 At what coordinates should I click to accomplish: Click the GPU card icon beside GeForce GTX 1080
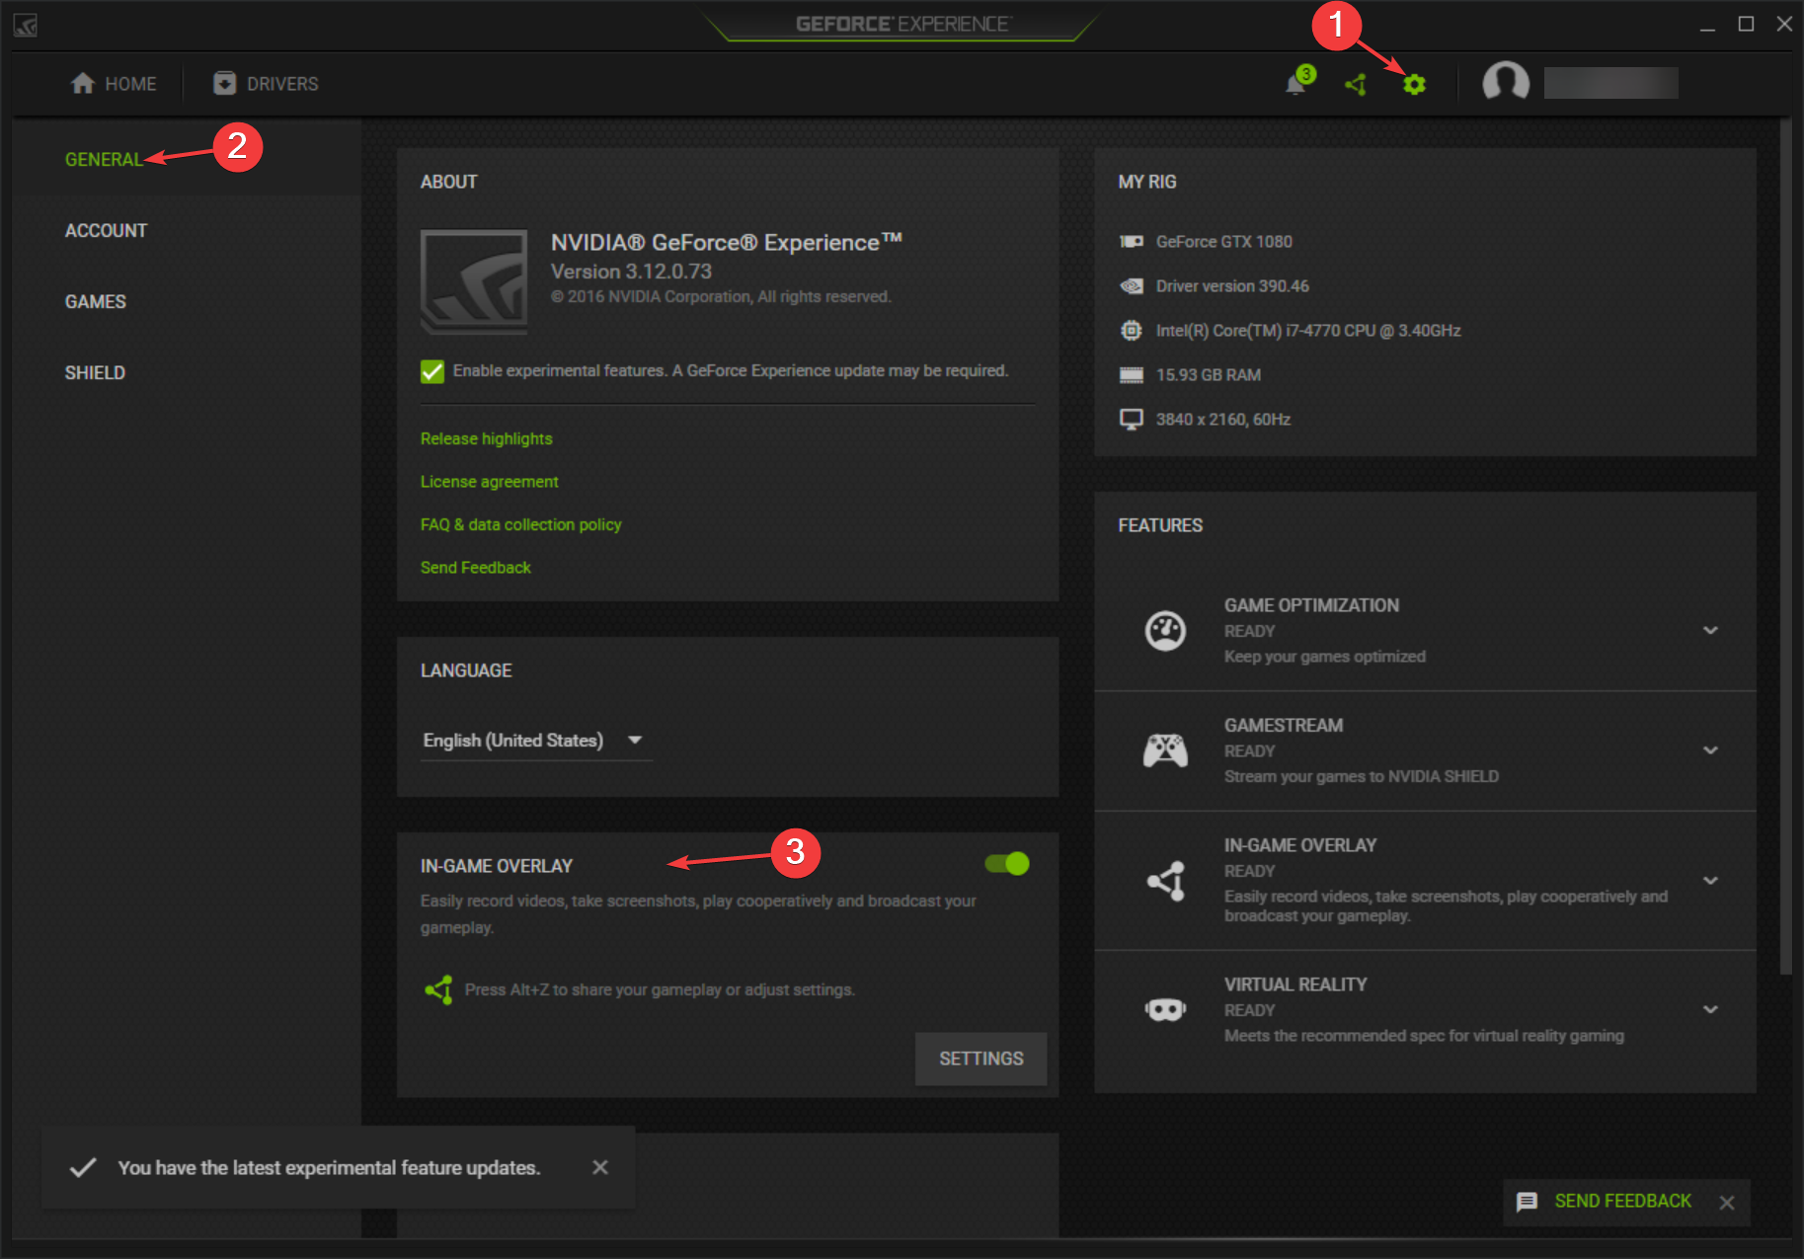coord(1132,242)
